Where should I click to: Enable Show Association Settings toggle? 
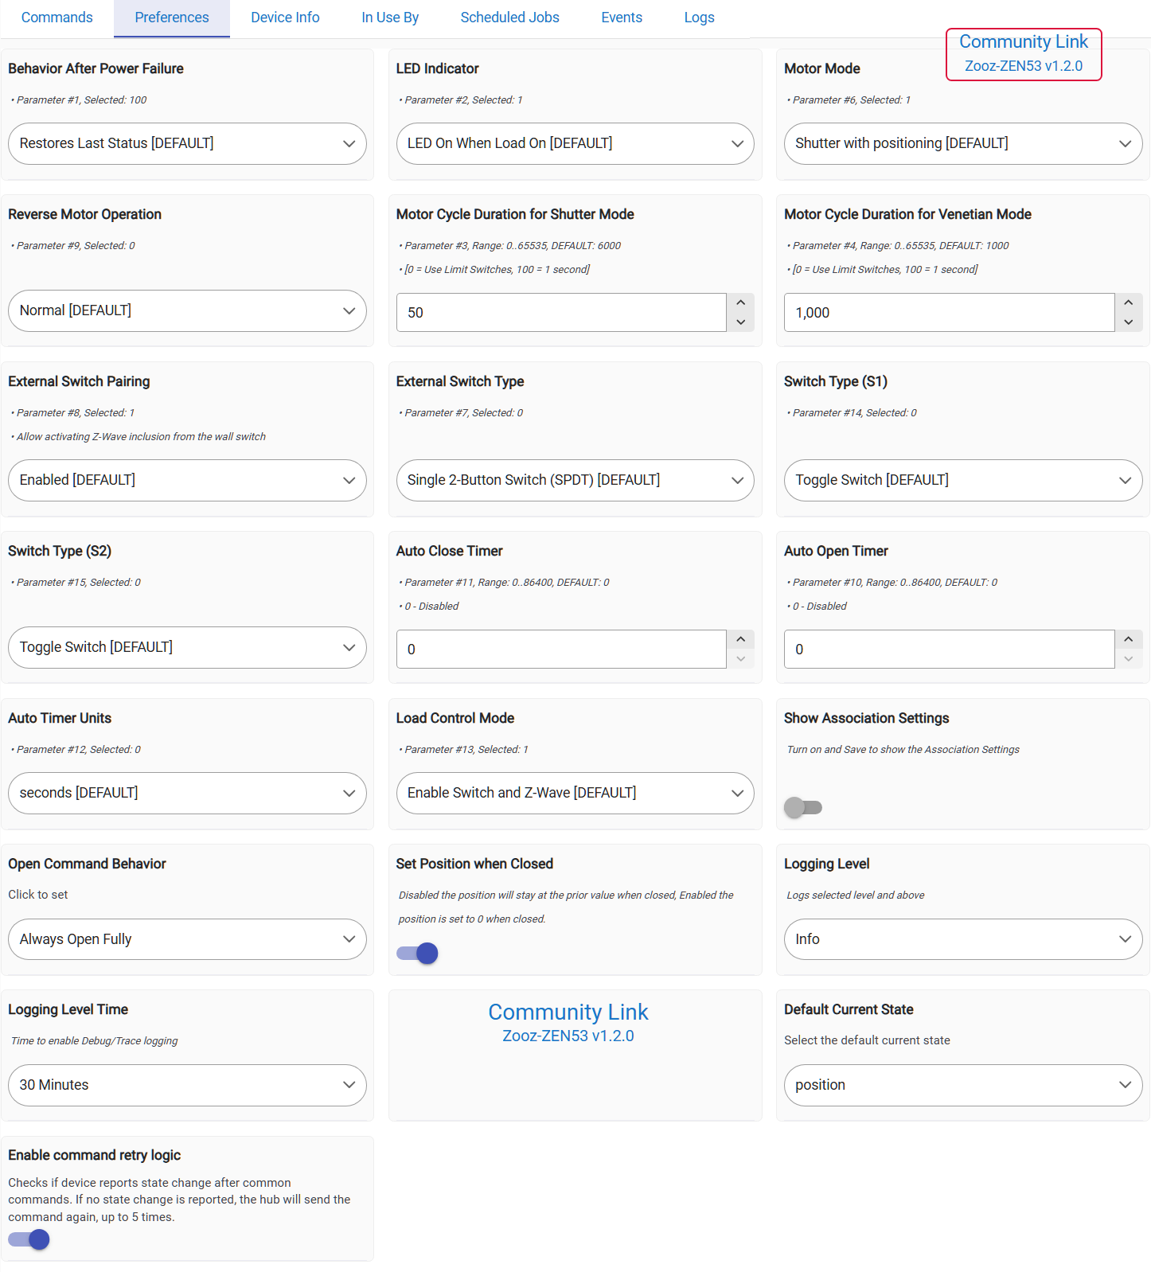pyautogui.click(x=802, y=807)
